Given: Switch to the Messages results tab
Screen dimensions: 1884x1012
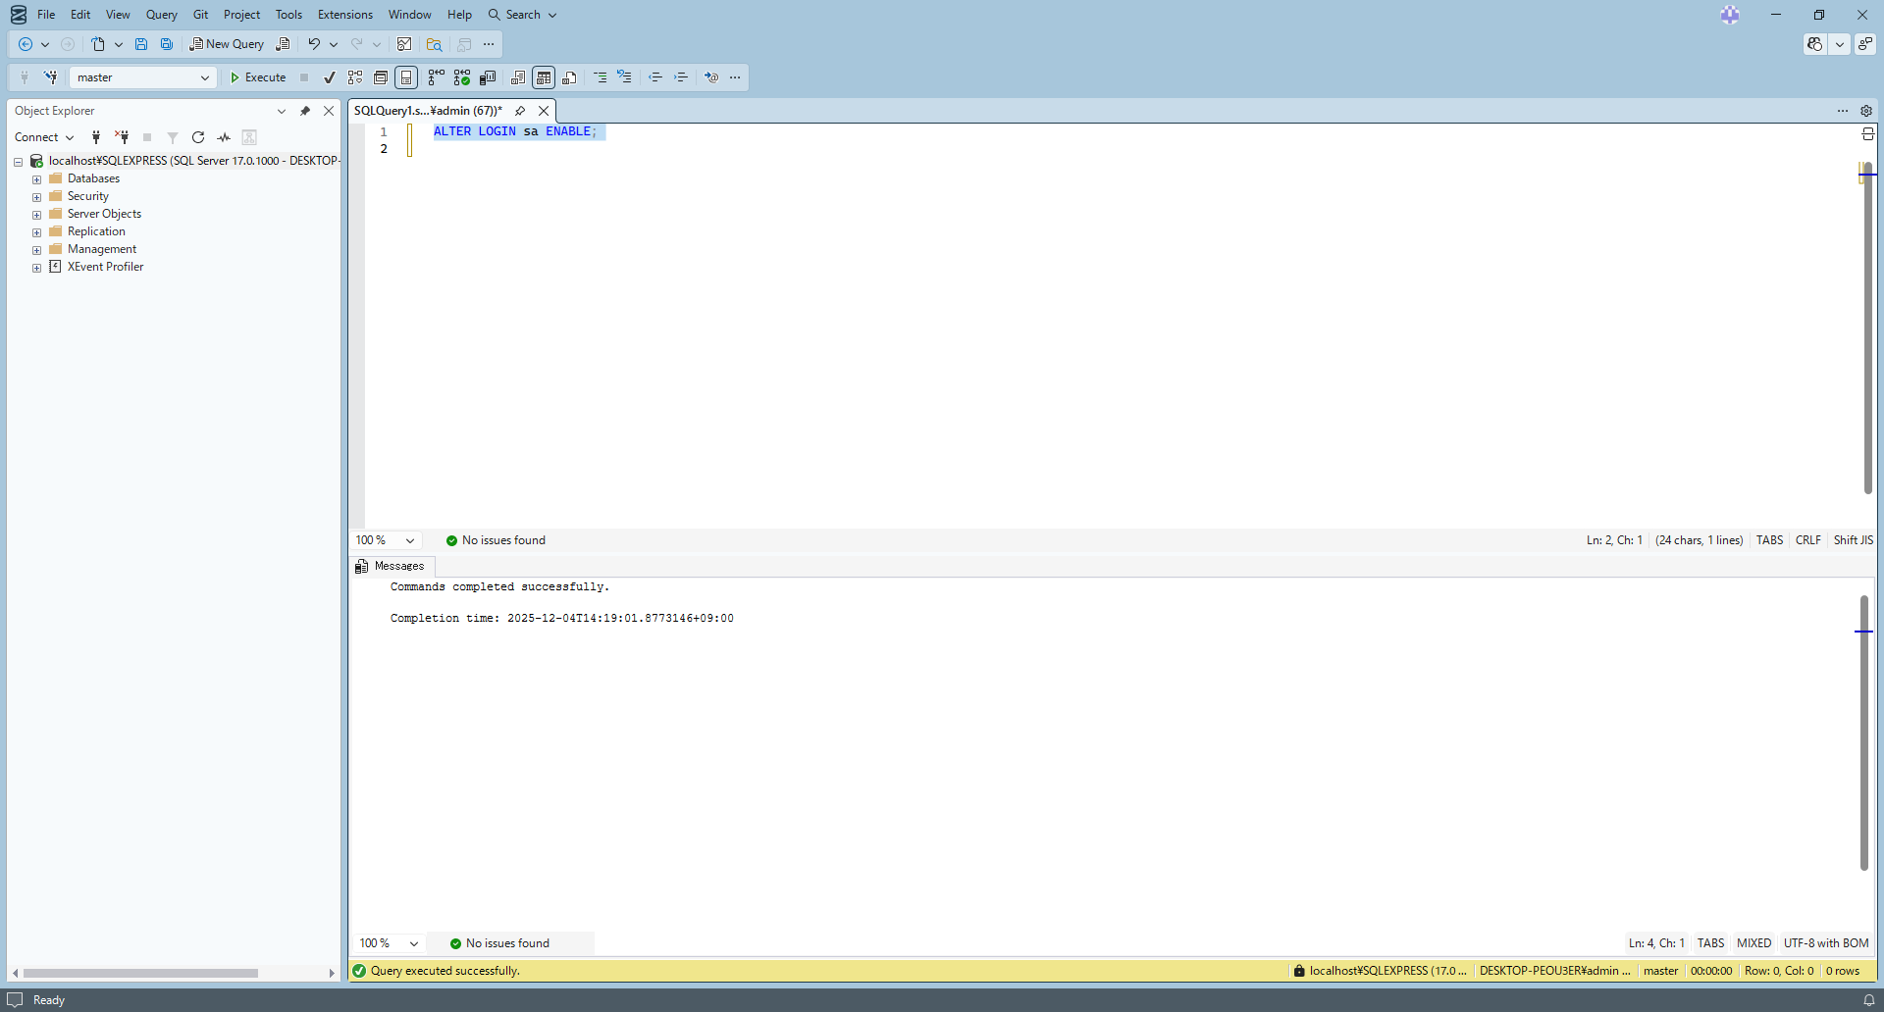Looking at the screenshot, I should [391, 566].
